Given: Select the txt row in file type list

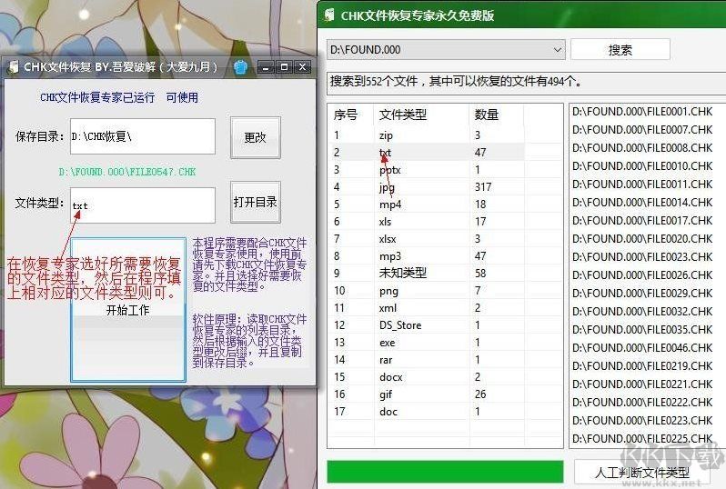Looking at the screenshot, I should tap(386, 153).
